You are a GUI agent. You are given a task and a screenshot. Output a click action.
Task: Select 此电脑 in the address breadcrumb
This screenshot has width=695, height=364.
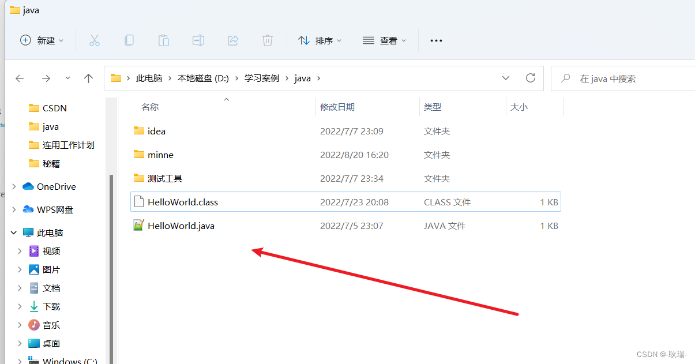(x=149, y=78)
